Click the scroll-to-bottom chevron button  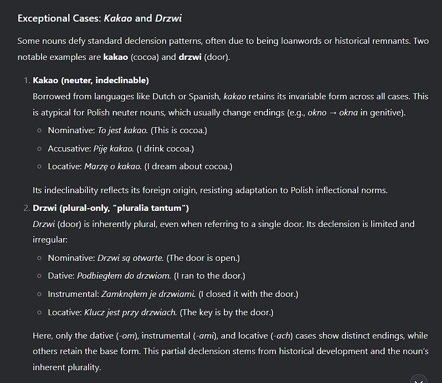(x=419, y=380)
